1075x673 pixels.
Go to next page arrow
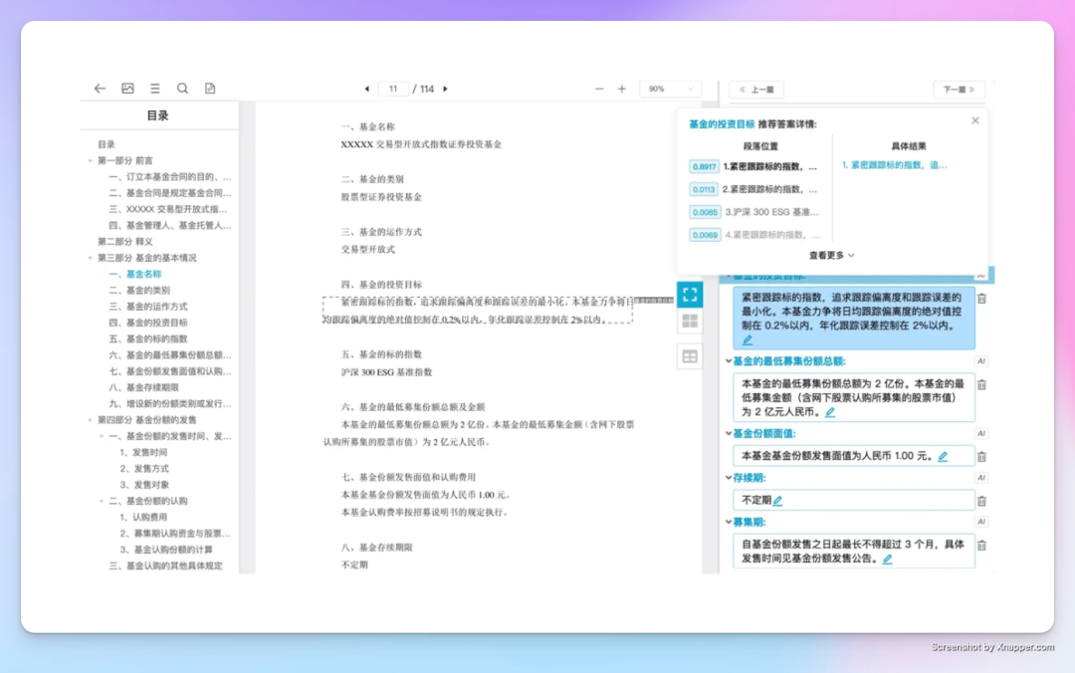tap(446, 90)
